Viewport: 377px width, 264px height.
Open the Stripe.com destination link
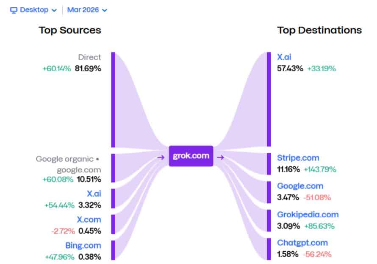pyautogui.click(x=298, y=157)
